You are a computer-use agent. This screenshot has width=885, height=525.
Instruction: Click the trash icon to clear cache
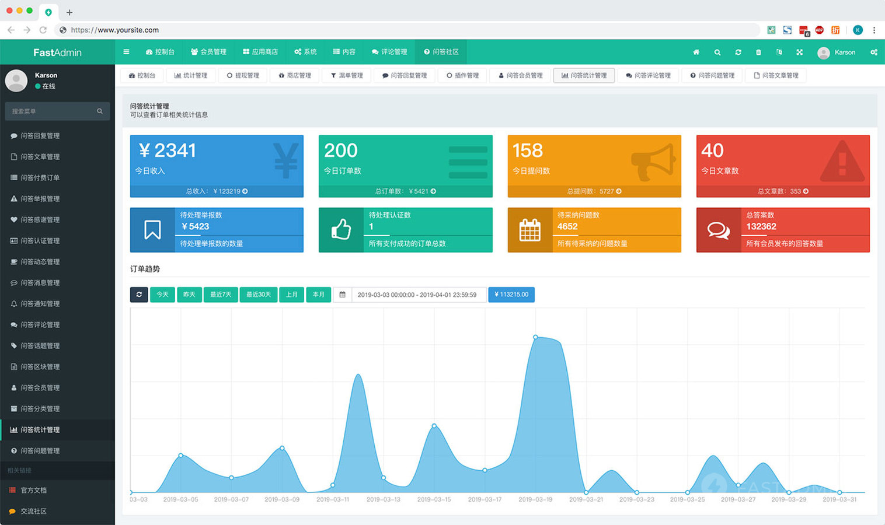tap(758, 52)
